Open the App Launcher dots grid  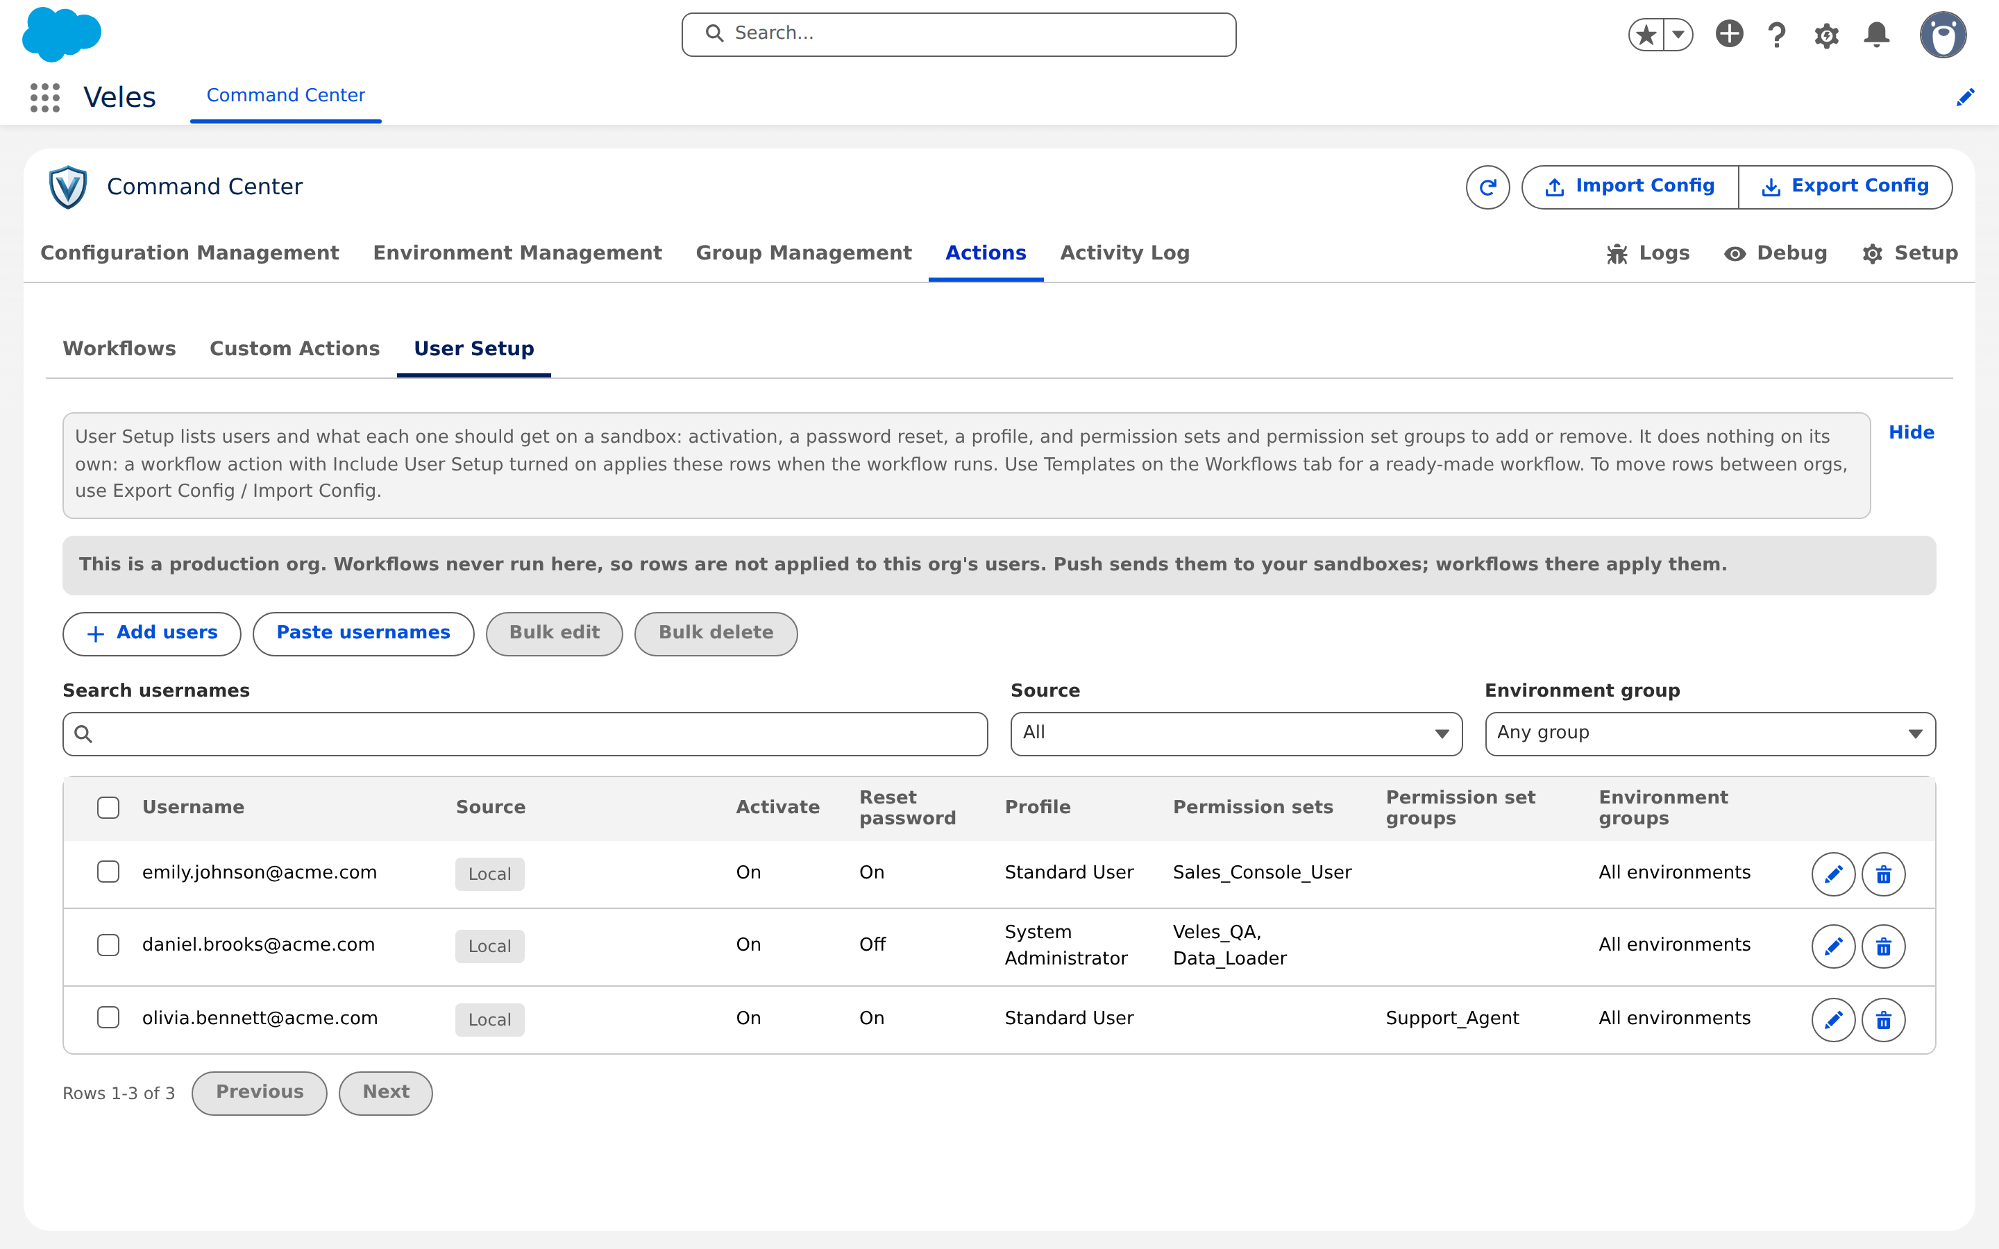tap(44, 97)
